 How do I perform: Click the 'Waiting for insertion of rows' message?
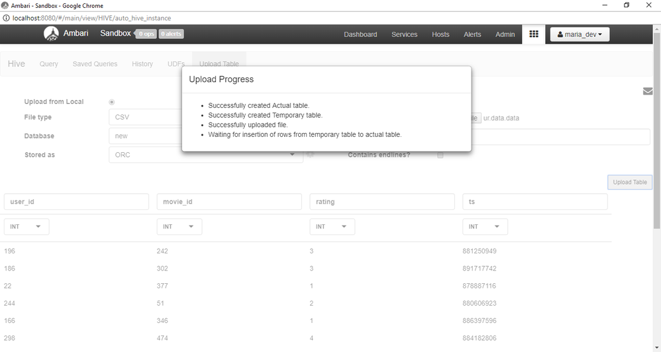point(305,135)
